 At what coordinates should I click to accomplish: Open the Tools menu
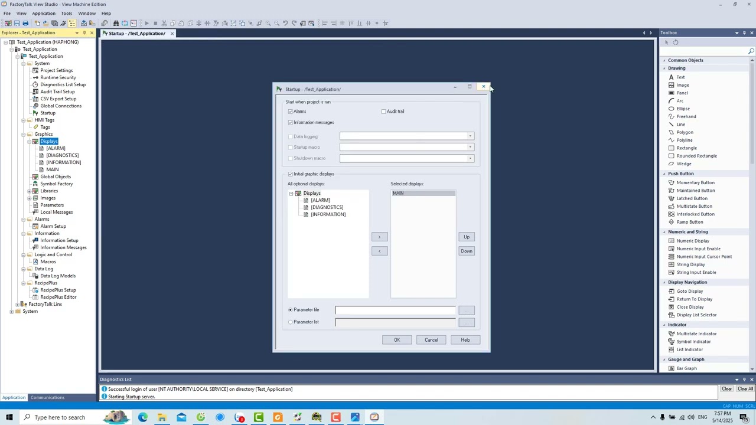[x=66, y=13]
